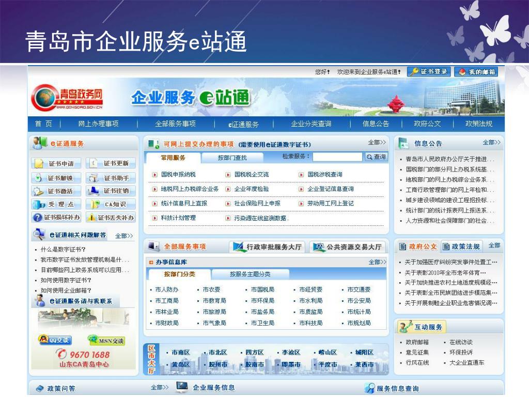Open 我的邮箱 mailbox button
This screenshot has width=529, height=397.
point(476,71)
